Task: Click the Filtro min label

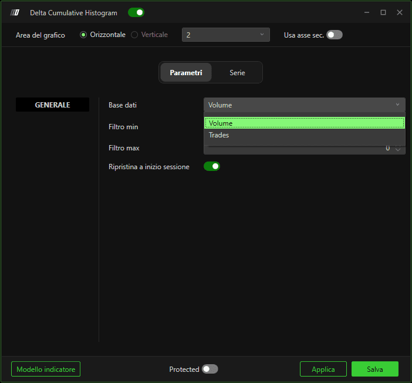Action: pos(123,127)
